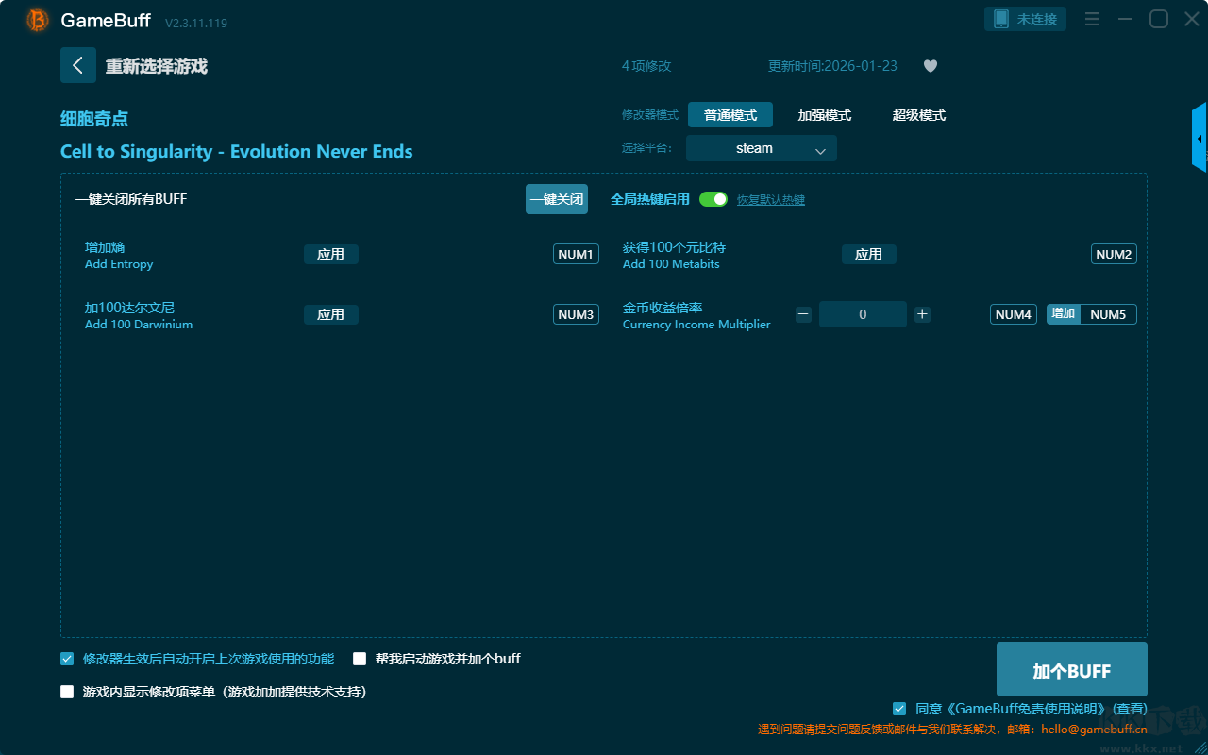Go back using the arrow button
Screen dimensions: 1208x755
point(78,65)
